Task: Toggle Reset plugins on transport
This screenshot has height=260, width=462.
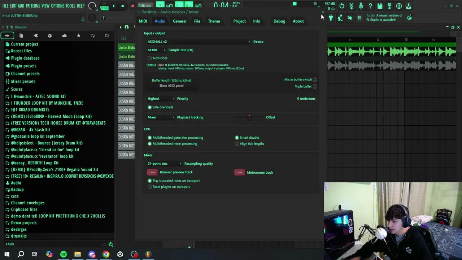Action: click(169, 187)
